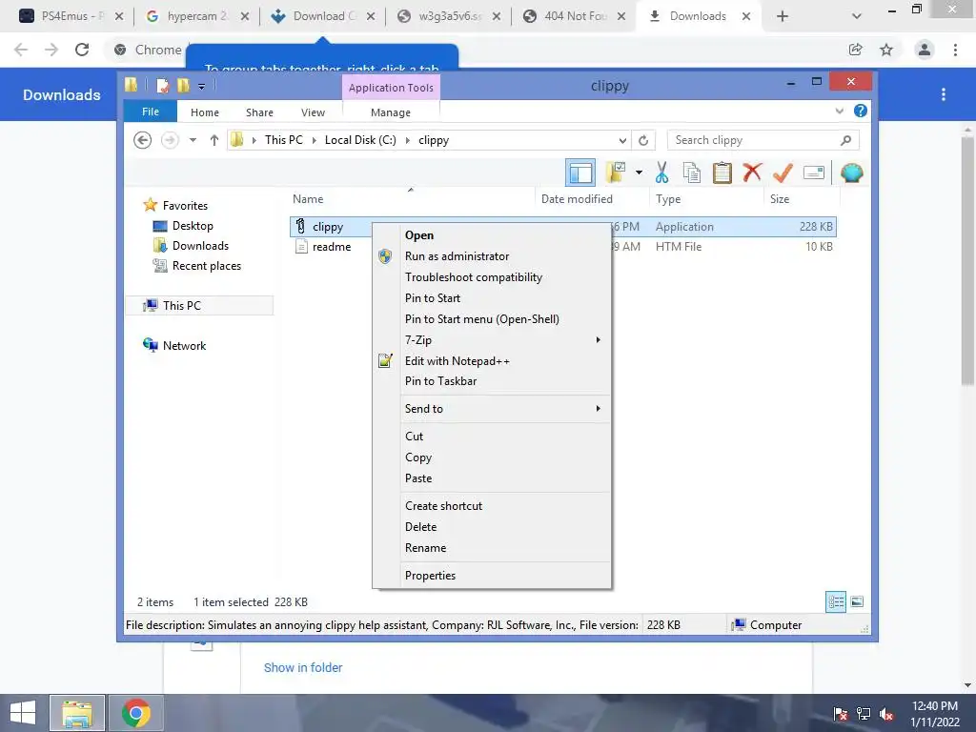976x732 pixels.
Task: Bookmark this page with the star icon
Action: [x=886, y=50]
